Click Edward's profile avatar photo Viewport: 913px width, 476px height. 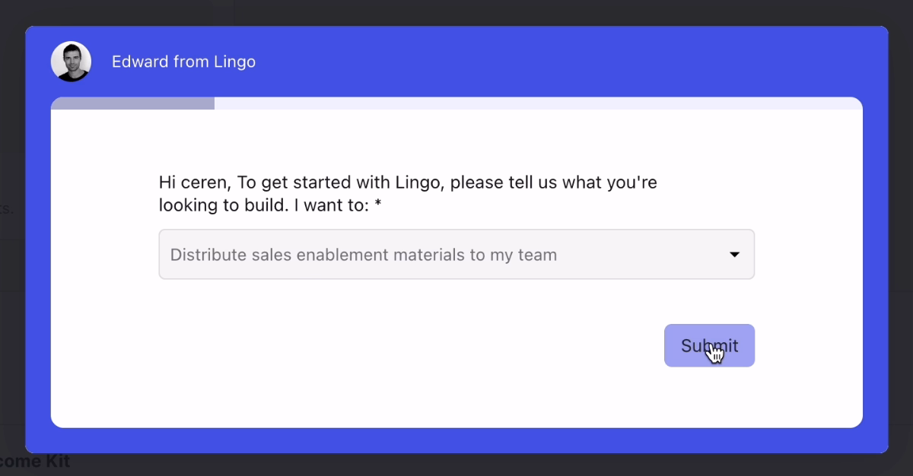[x=70, y=61]
